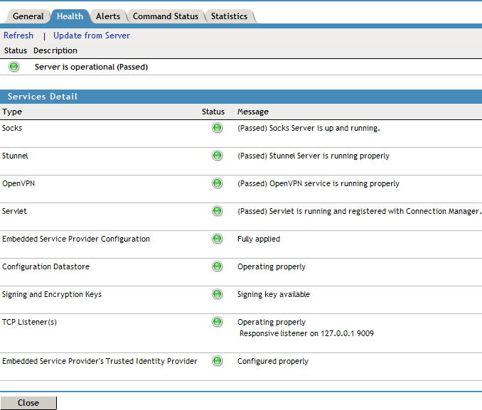Click the Servlet type label

pyautogui.click(x=14, y=211)
